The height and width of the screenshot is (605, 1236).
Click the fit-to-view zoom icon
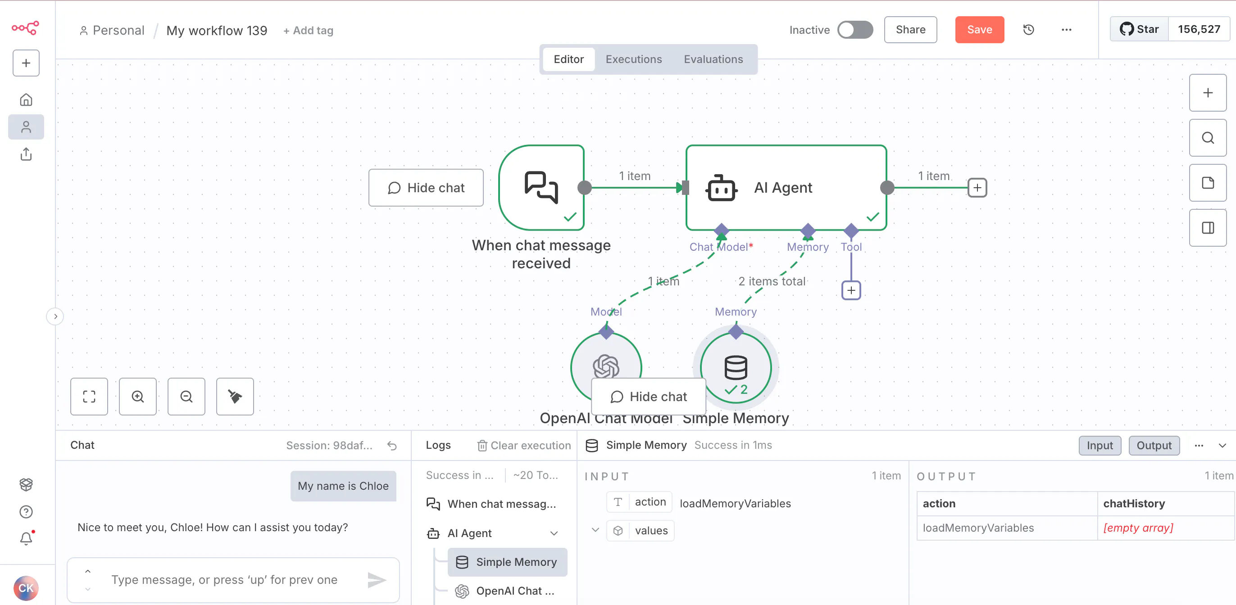(x=89, y=397)
